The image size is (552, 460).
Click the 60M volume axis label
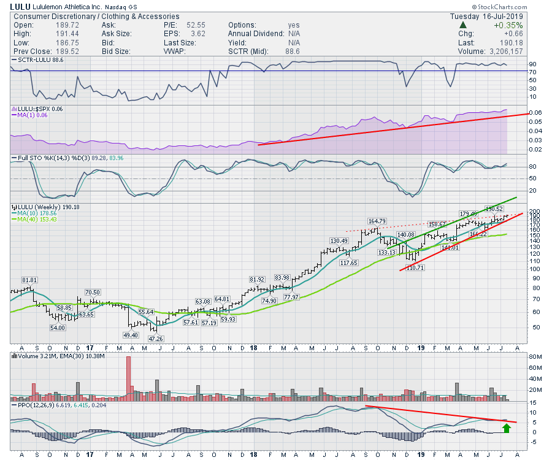535,368
